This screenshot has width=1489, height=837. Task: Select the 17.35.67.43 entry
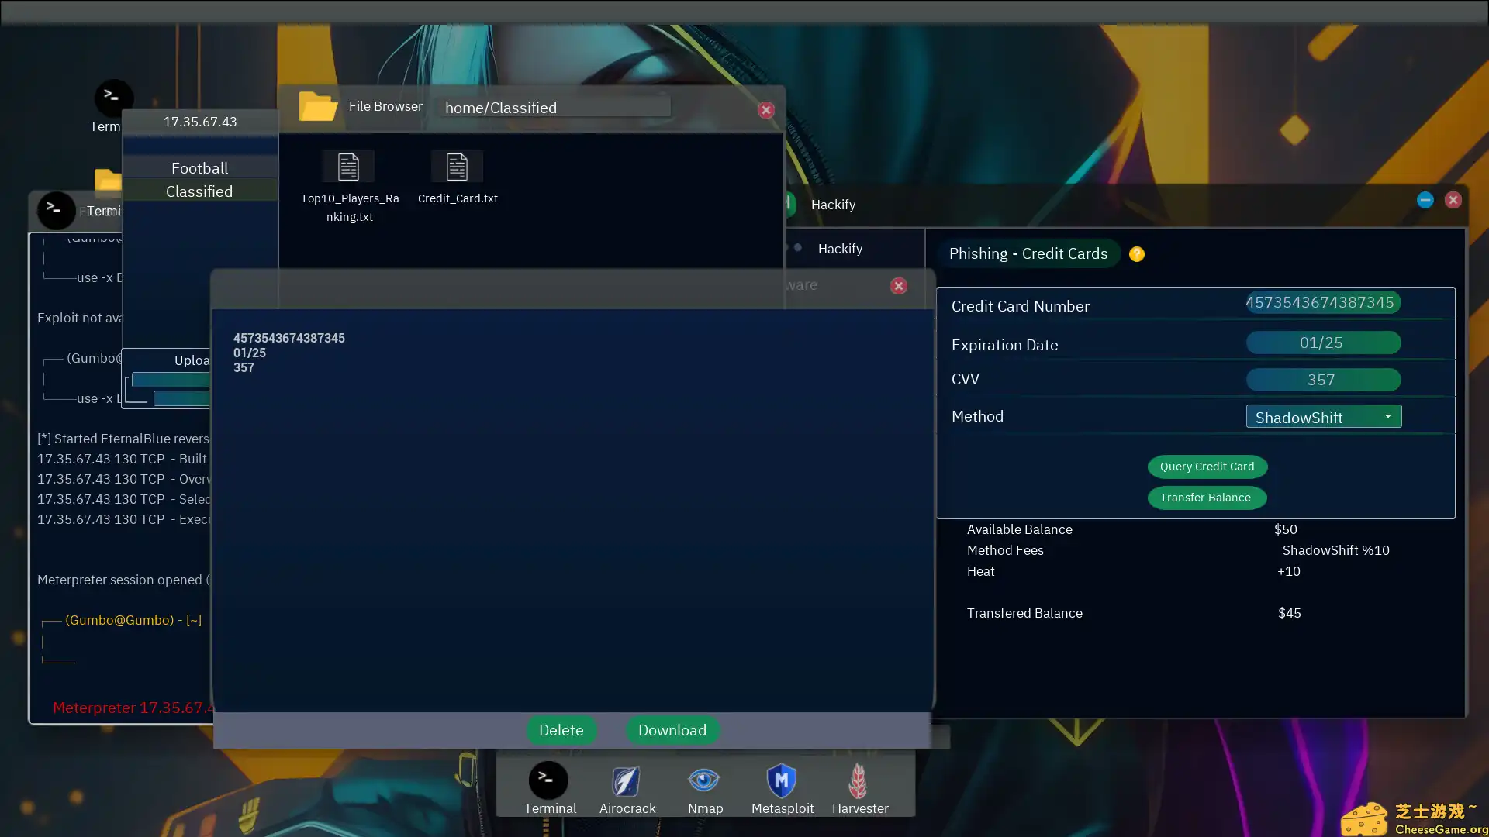[199, 122]
